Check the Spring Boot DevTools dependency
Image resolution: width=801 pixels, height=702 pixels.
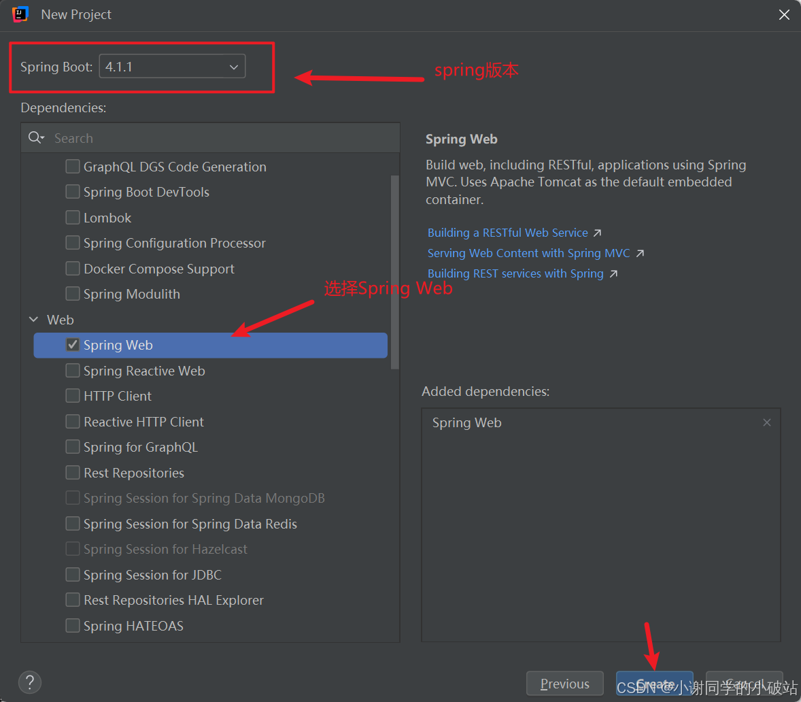coord(73,192)
